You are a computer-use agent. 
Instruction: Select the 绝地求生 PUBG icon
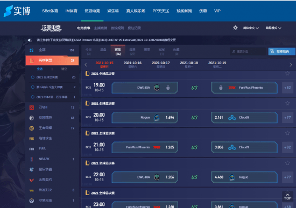click(x=32, y=139)
